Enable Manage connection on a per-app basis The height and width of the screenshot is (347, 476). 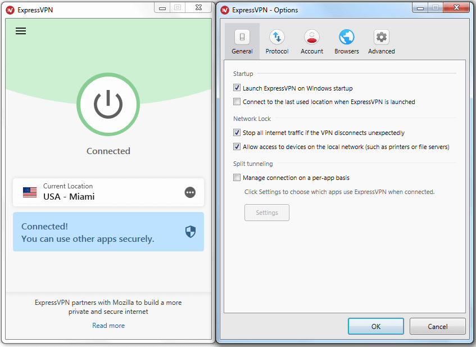coord(237,178)
